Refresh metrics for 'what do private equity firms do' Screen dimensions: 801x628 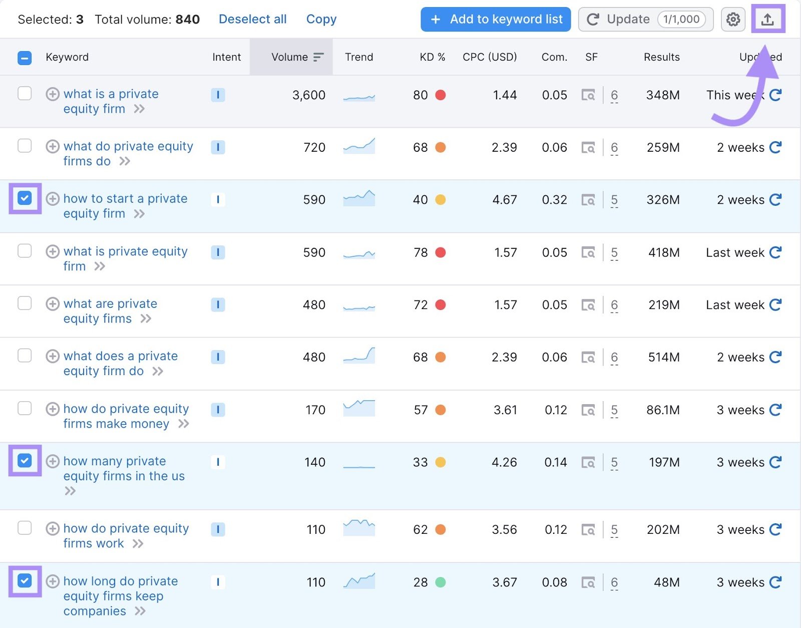[x=774, y=147]
